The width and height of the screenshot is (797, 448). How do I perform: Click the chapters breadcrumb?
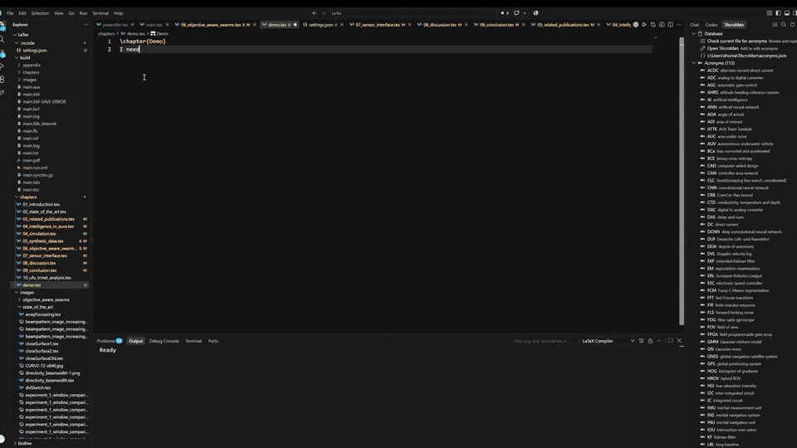[x=106, y=33]
